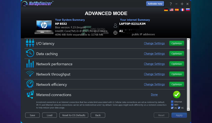Open Change Settings for Data caching
Viewport: 212px width, 123px height.
click(154, 54)
